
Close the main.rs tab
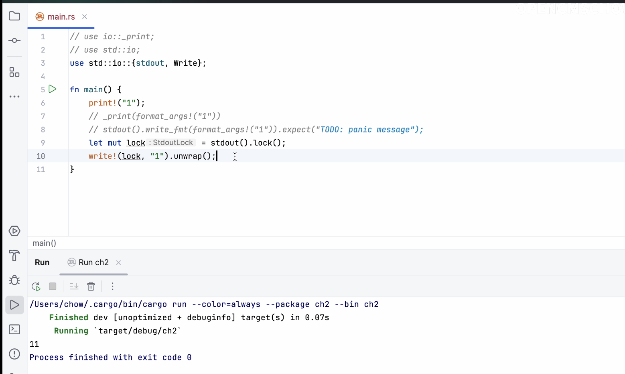85,17
